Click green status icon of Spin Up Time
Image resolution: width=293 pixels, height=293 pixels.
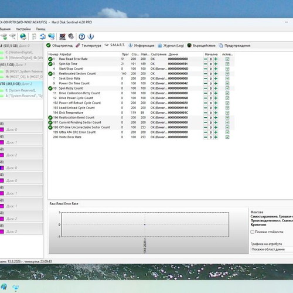tap(50, 64)
